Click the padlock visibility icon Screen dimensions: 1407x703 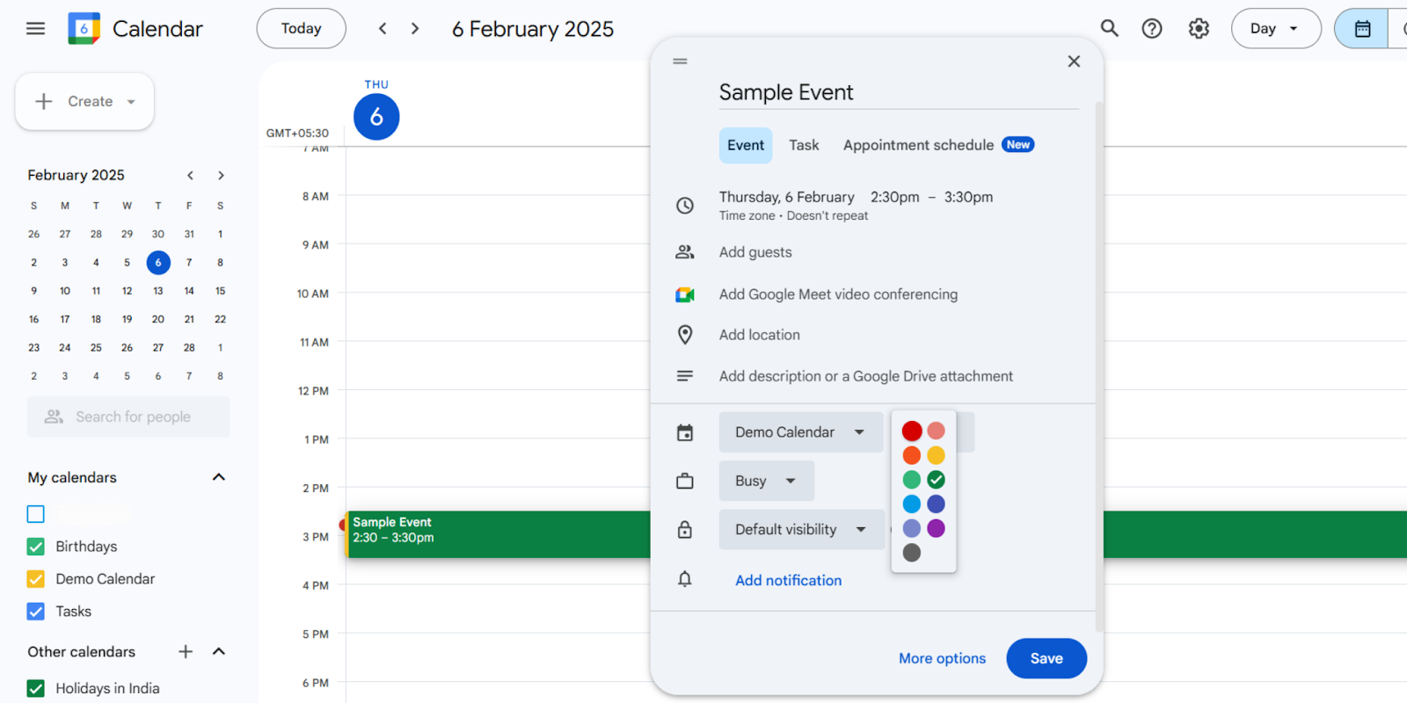coord(685,529)
